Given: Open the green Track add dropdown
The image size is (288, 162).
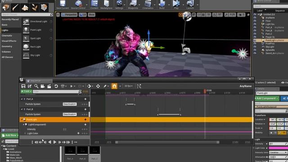Looking at the screenshot, I should tap(26, 91).
